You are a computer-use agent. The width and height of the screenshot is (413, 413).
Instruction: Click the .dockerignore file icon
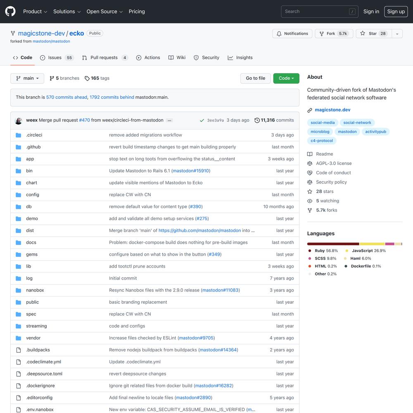pyautogui.click(x=19, y=386)
